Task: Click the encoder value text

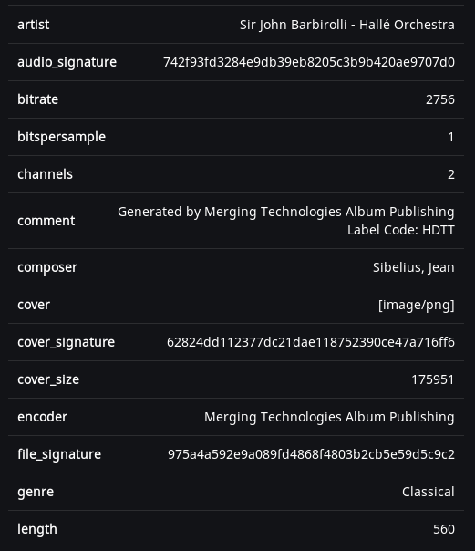Action: [x=329, y=417]
